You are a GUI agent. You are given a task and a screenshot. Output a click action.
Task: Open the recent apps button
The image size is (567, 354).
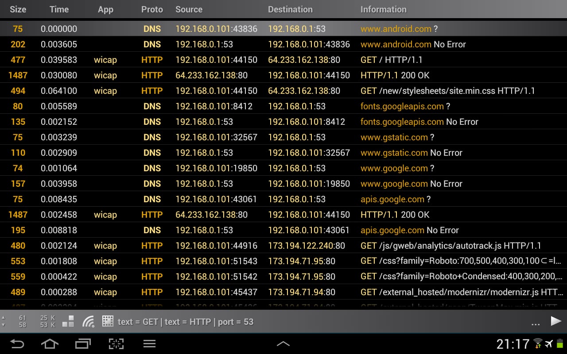click(83, 343)
